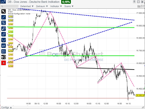Close the chart window

click(x=142, y=2)
